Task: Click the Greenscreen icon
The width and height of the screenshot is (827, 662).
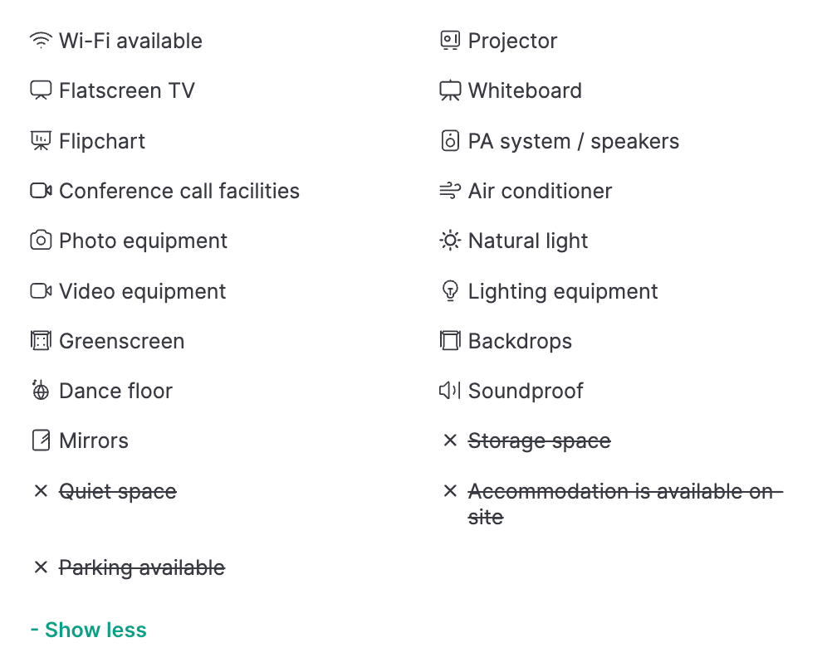Action: point(41,341)
